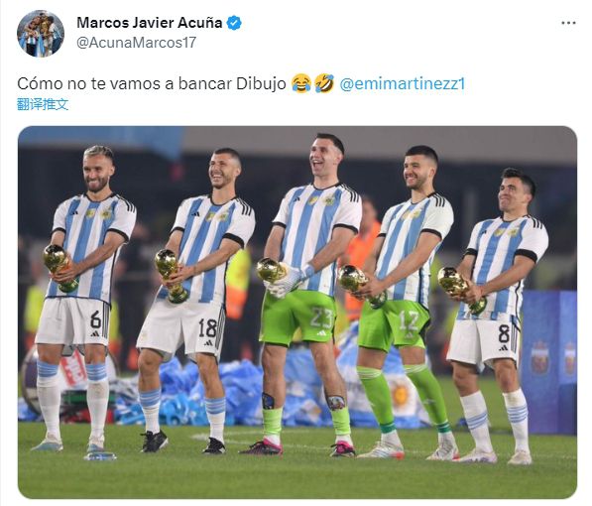592x506 pixels.
Task: Click the number 18 on the white shorts
Action: click(207, 327)
